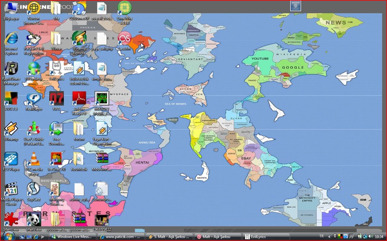
Task: Open the Last.fm desktop shortcut
Action: coord(124,41)
